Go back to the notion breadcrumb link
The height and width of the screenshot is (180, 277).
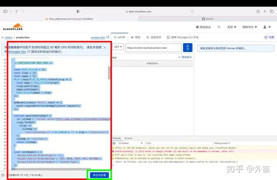(x=8, y=37)
